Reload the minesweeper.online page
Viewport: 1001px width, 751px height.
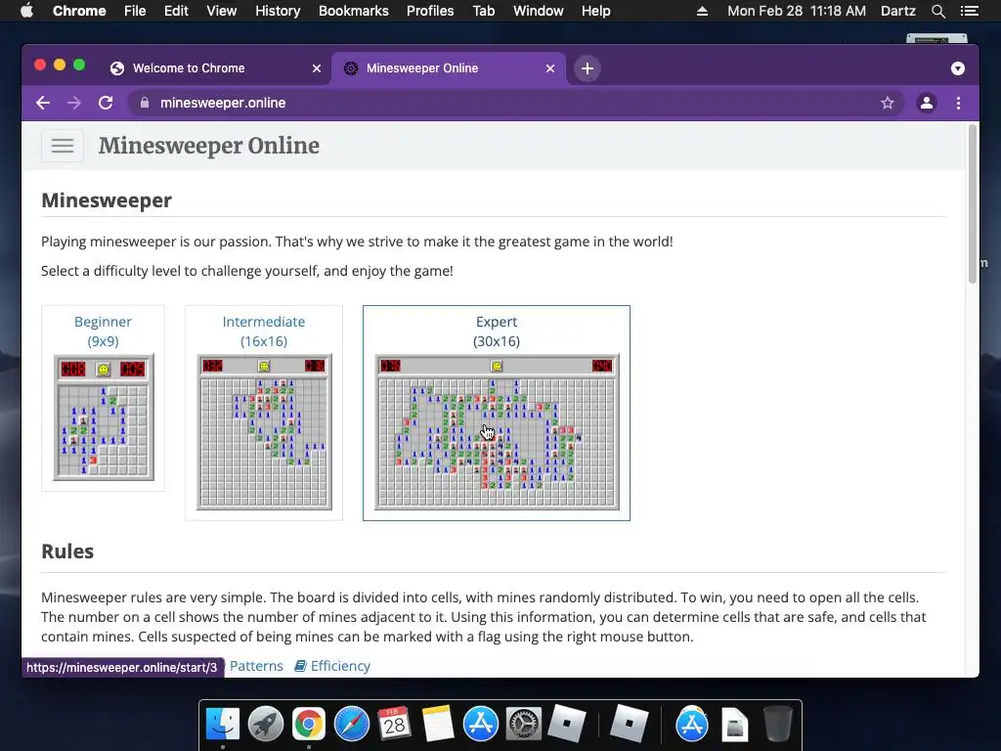106,103
